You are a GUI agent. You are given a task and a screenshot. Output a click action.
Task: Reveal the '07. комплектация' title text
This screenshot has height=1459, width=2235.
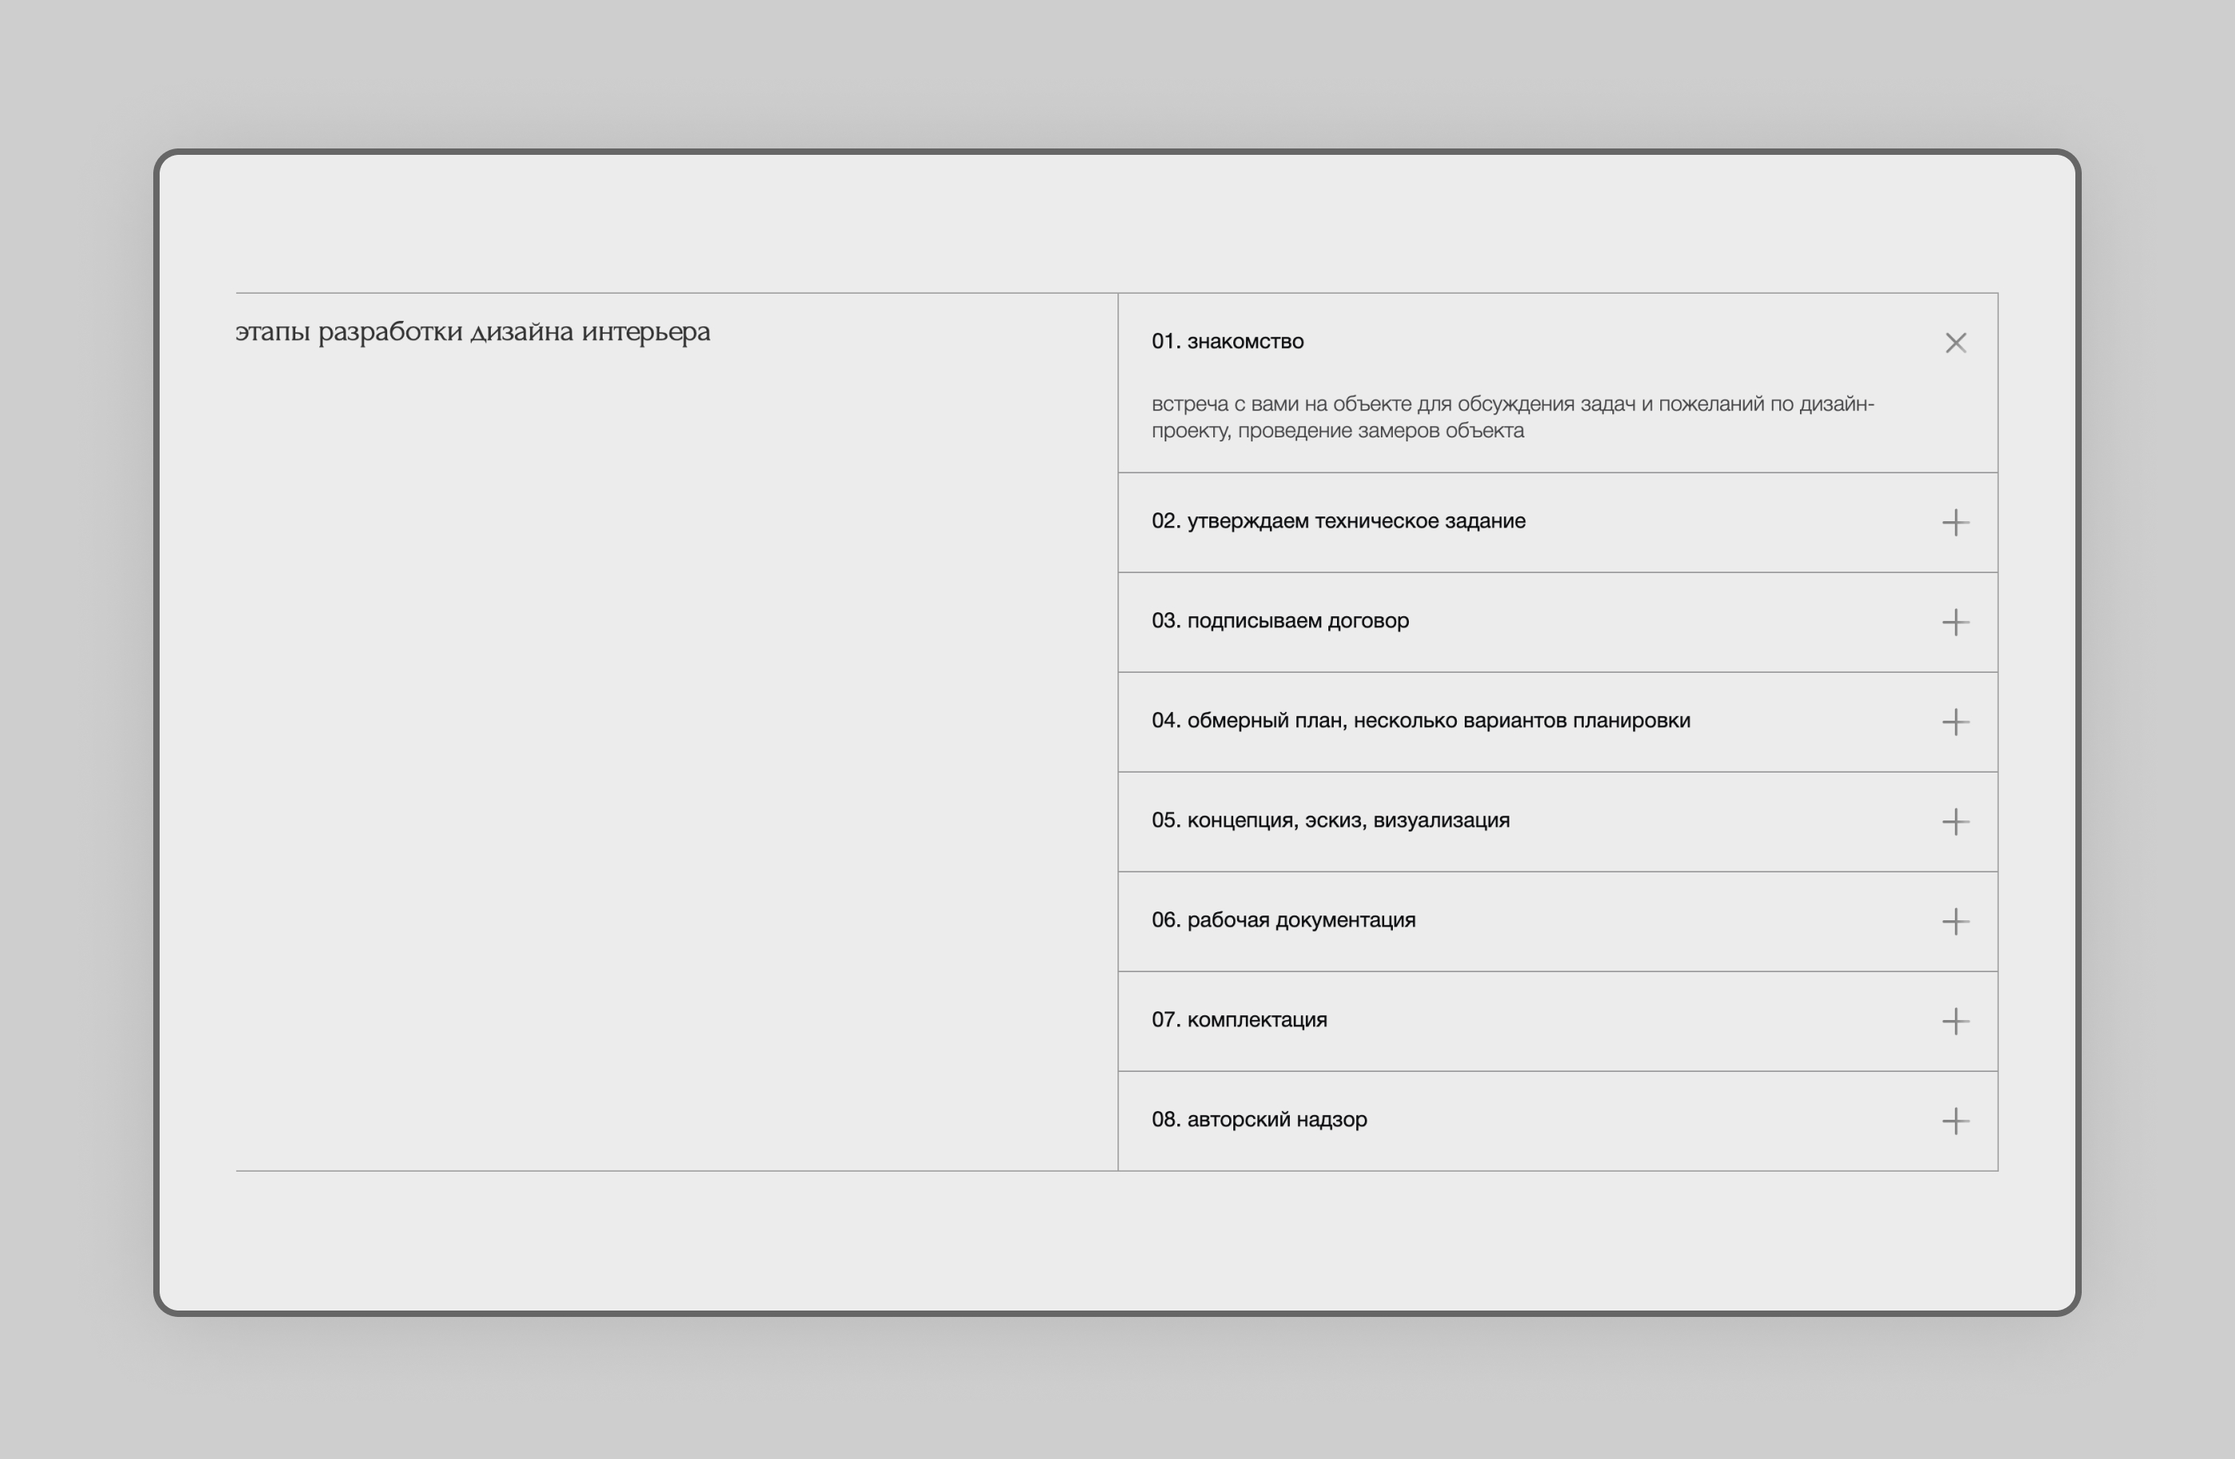point(1239,1019)
